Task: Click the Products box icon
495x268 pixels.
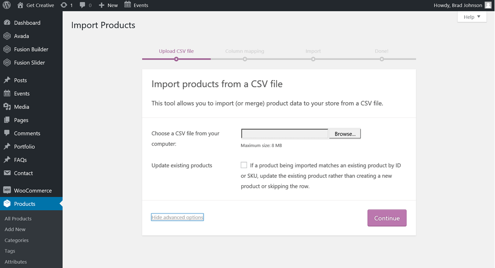Action: [x=7, y=204]
